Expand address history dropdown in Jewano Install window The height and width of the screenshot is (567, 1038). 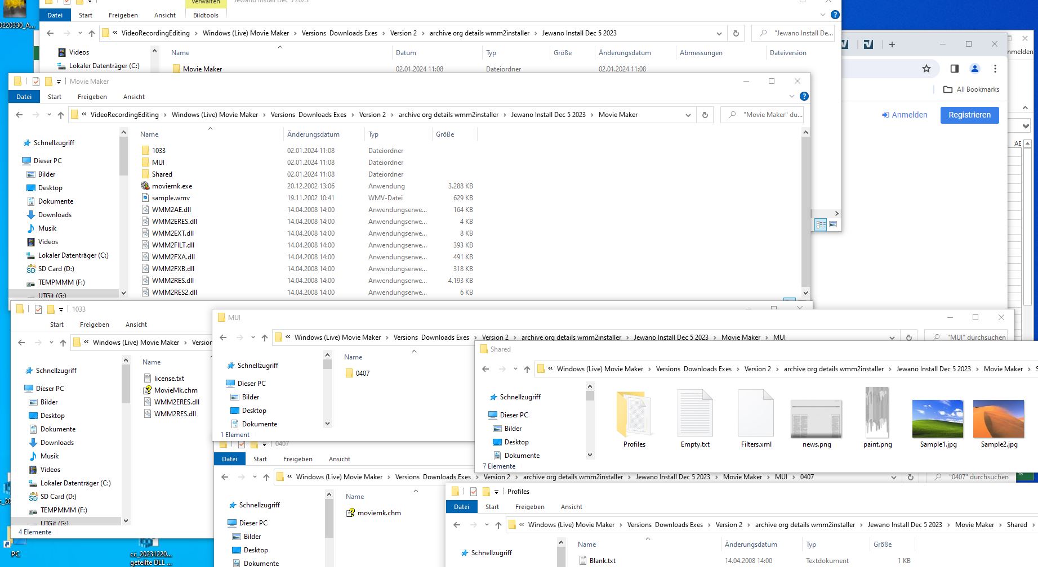[719, 33]
